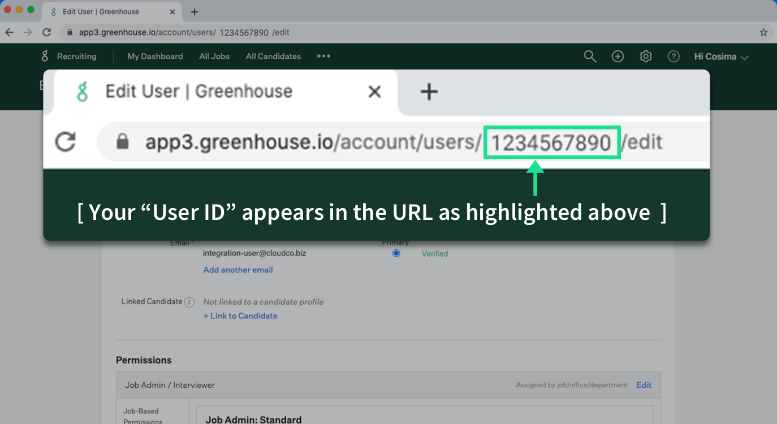Go to All Candidates
The height and width of the screenshot is (424, 777).
pos(273,56)
